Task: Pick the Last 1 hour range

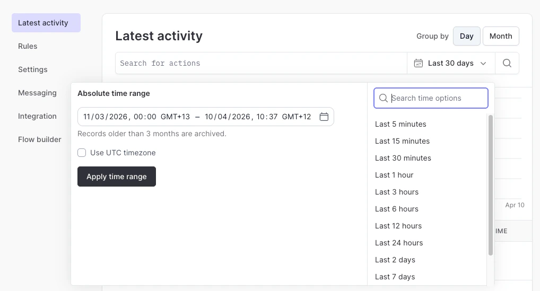Action: [394, 175]
